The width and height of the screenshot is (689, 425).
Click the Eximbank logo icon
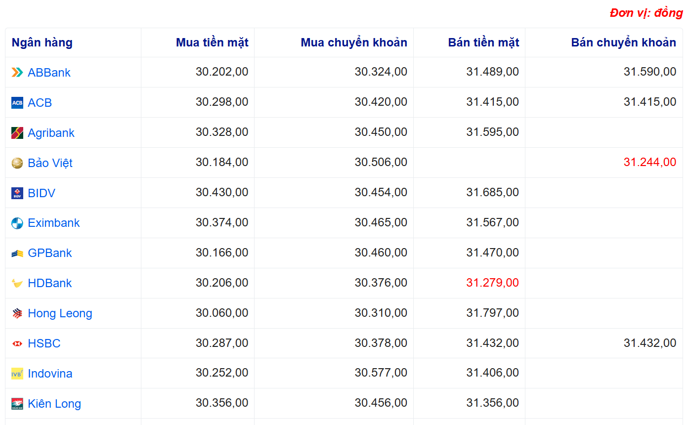tap(17, 223)
